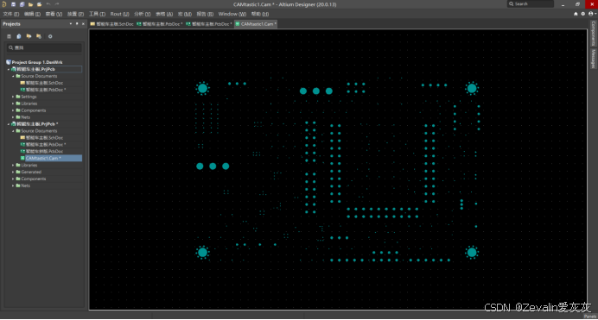Open the 文件 (F) menu
The width and height of the screenshot is (598, 320).
coord(10,14)
